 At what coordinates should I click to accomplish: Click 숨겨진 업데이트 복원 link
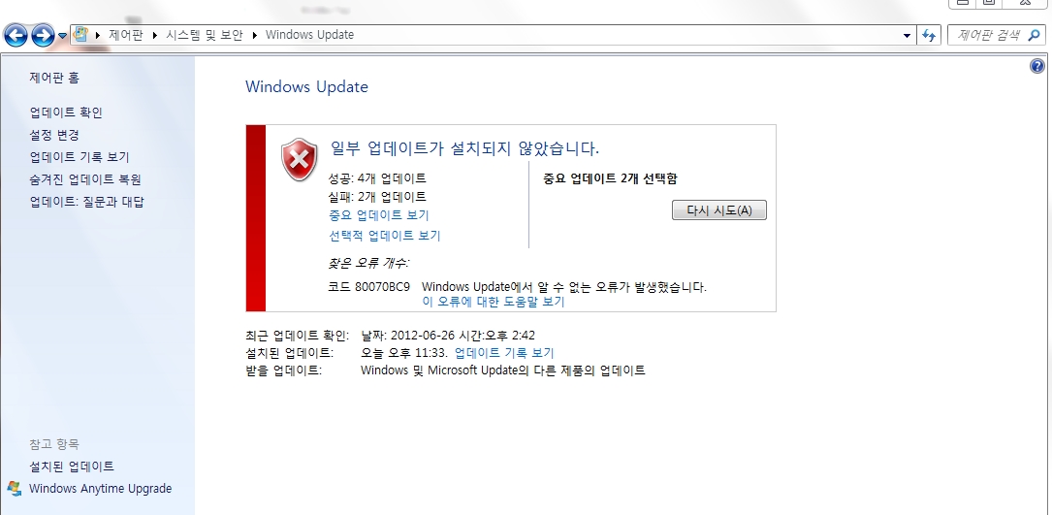click(85, 179)
